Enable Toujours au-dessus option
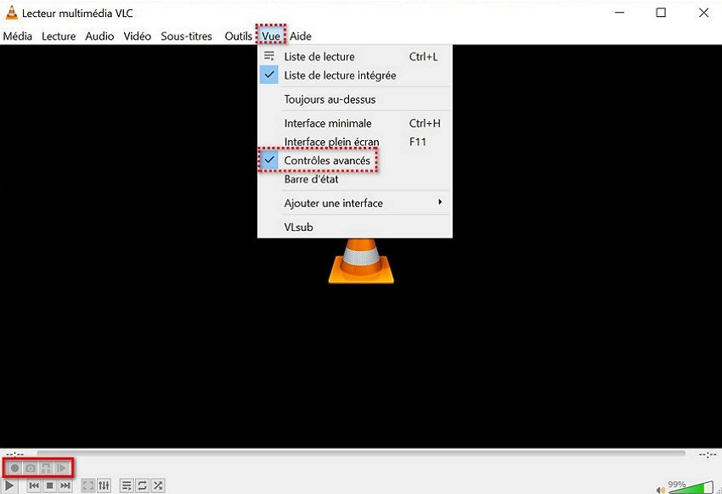This screenshot has width=722, height=494. [x=330, y=99]
